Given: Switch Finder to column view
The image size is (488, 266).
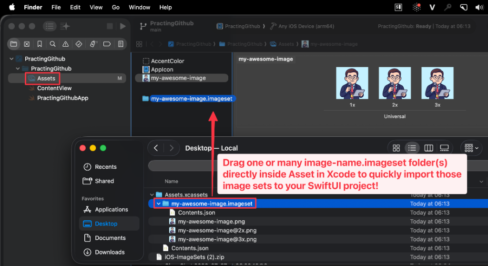Looking at the screenshot, I should pos(428,148).
